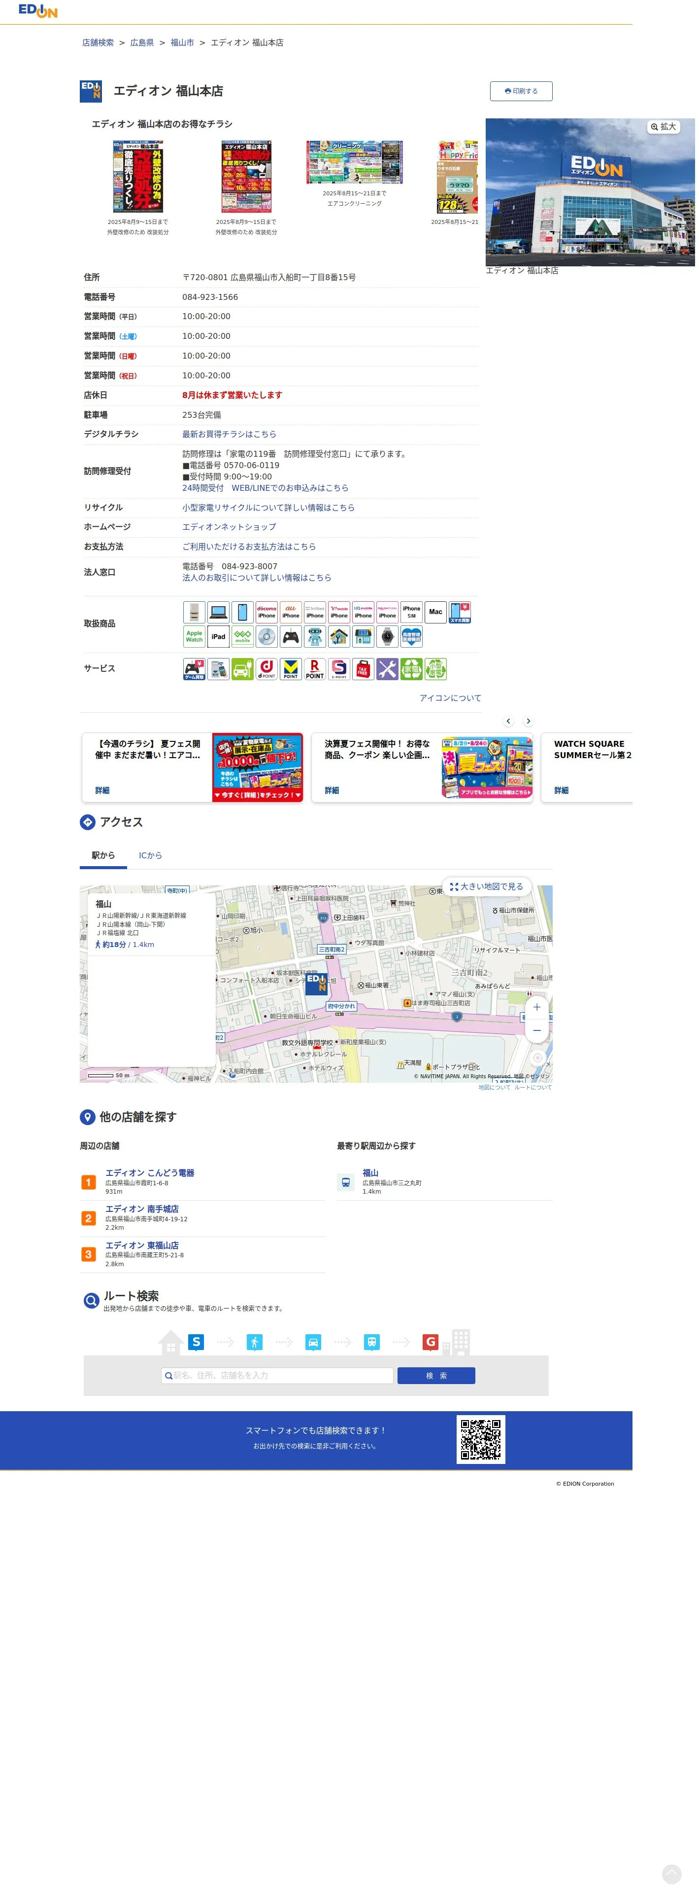Click the UQ mobile iPhone icon
The width and height of the screenshot is (699, 1900).
[363, 612]
